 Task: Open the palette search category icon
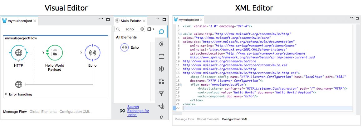pos(161,32)
